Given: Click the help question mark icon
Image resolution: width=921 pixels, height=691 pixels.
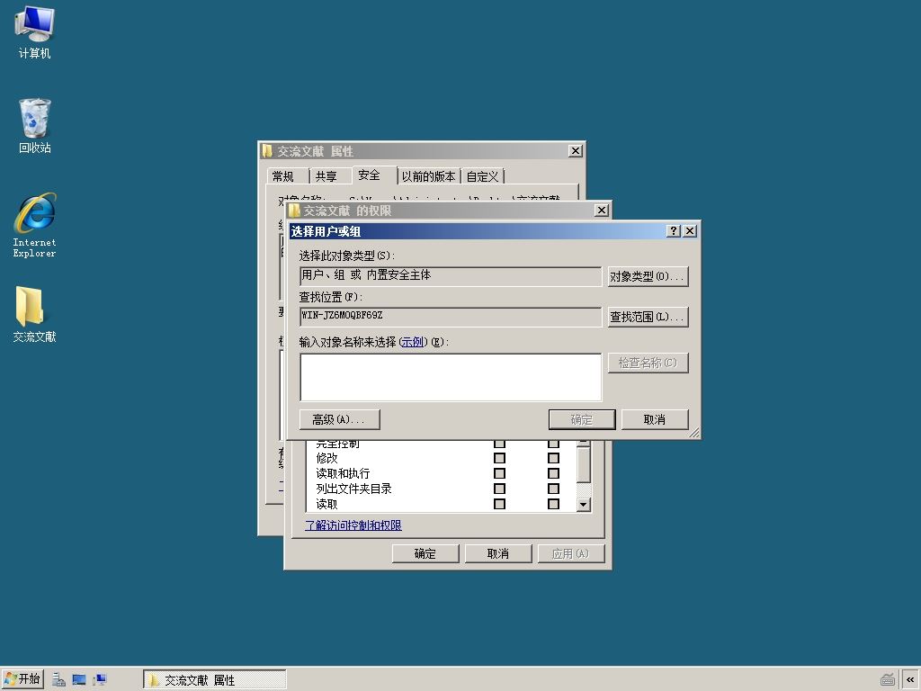Looking at the screenshot, I should point(674,231).
